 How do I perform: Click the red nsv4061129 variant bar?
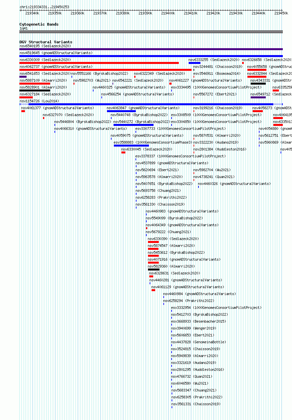pyautogui.click(x=153, y=290)
